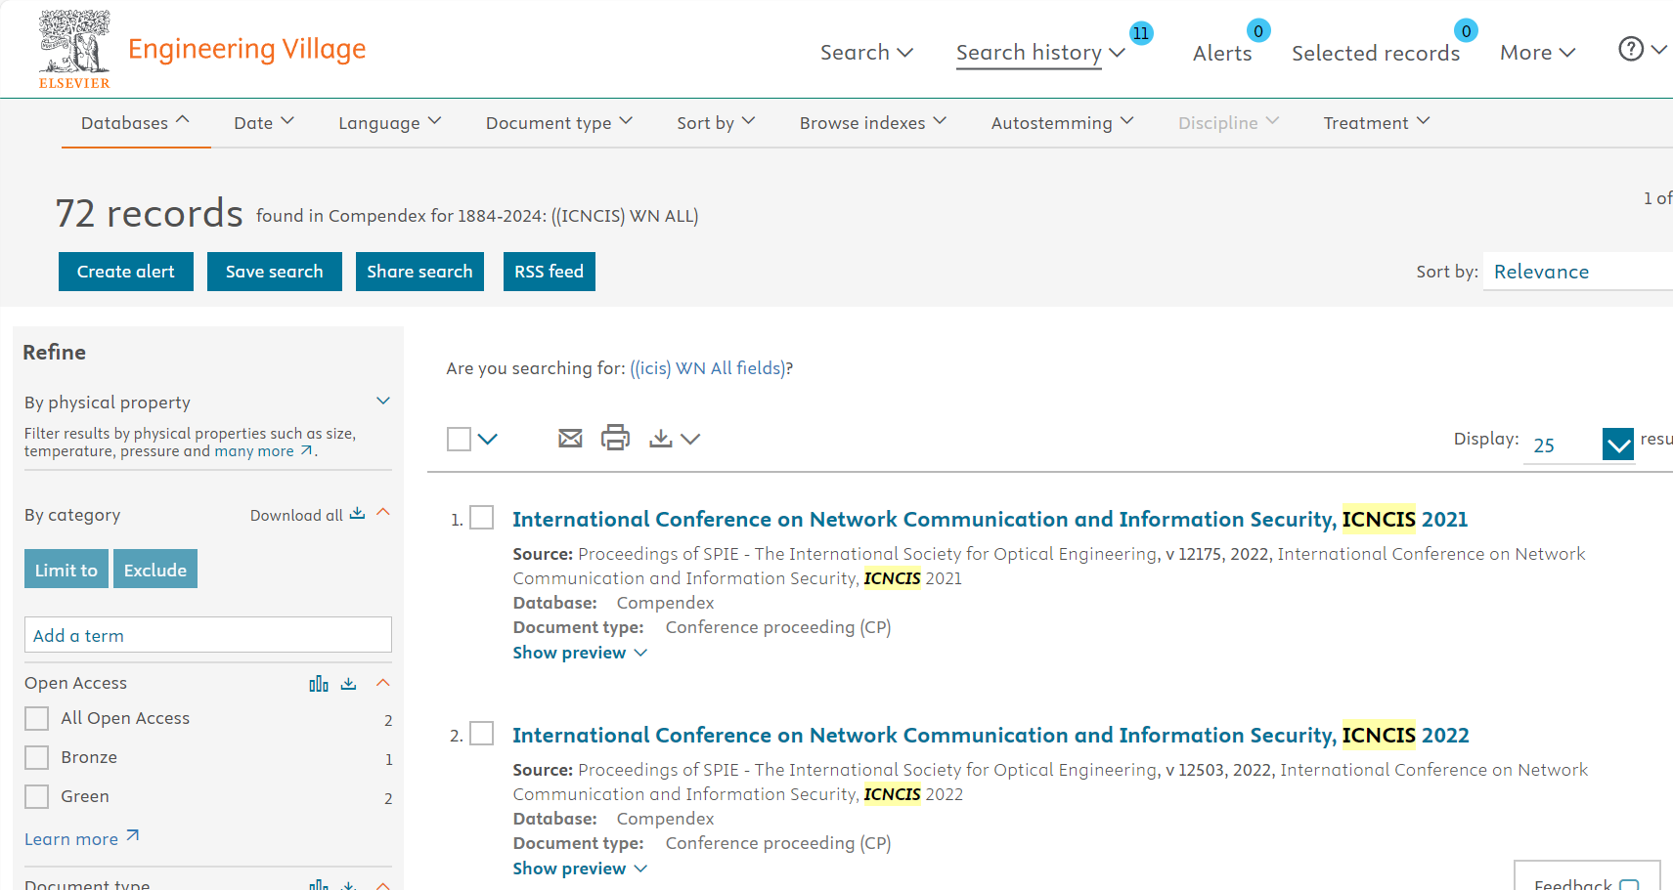Open the ICNCIS 2021 record title

tap(990, 519)
